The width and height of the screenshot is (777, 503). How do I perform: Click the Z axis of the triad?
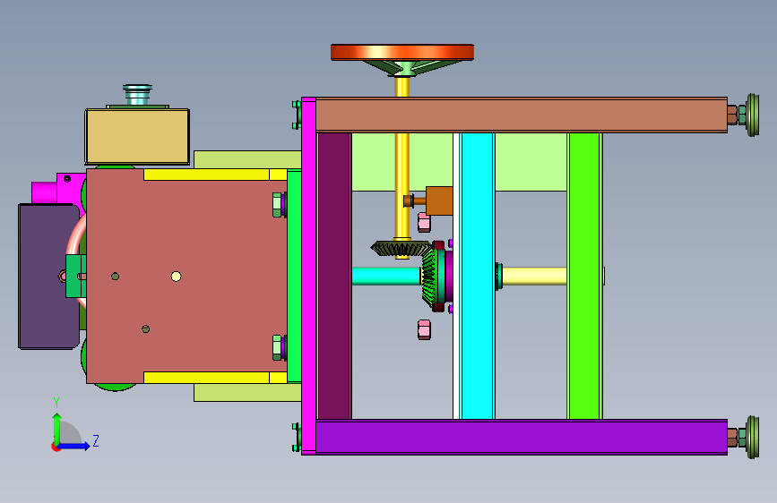click(75, 446)
